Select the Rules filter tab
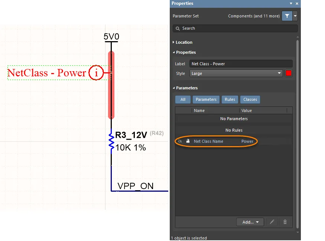Image resolution: width=325 pixels, height=241 pixels. [x=230, y=99]
